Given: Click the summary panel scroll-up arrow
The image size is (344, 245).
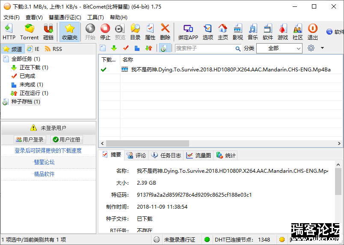Looking at the screenshot, I should tap(338, 165).
